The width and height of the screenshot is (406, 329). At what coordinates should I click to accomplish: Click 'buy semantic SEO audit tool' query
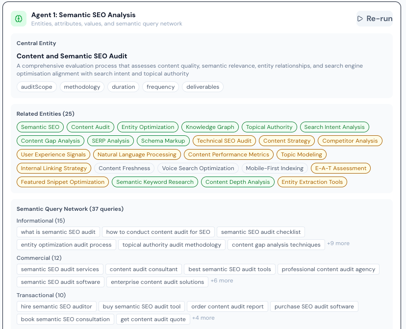142,306
